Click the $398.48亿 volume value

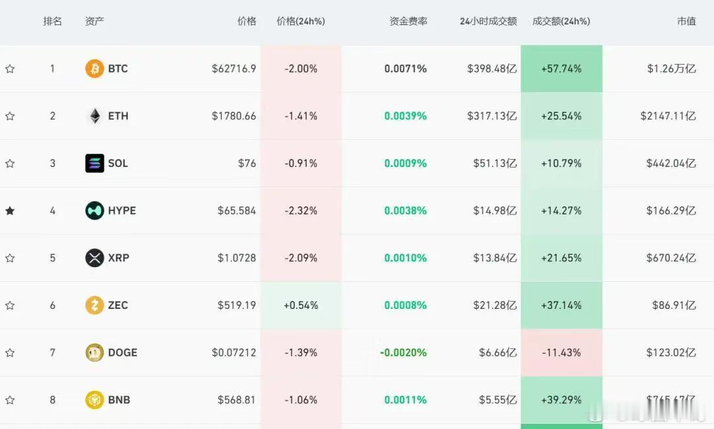(492, 69)
